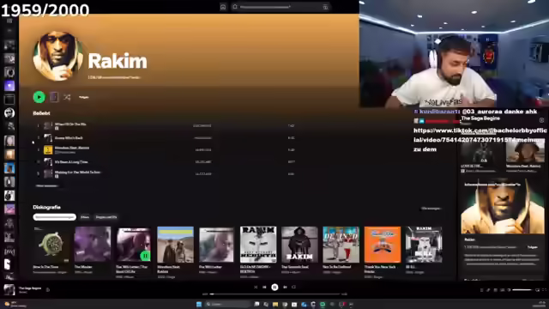Select the Alben filter tab in Diskografie
This screenshot has height=309, width=549.
click(85, 217)
